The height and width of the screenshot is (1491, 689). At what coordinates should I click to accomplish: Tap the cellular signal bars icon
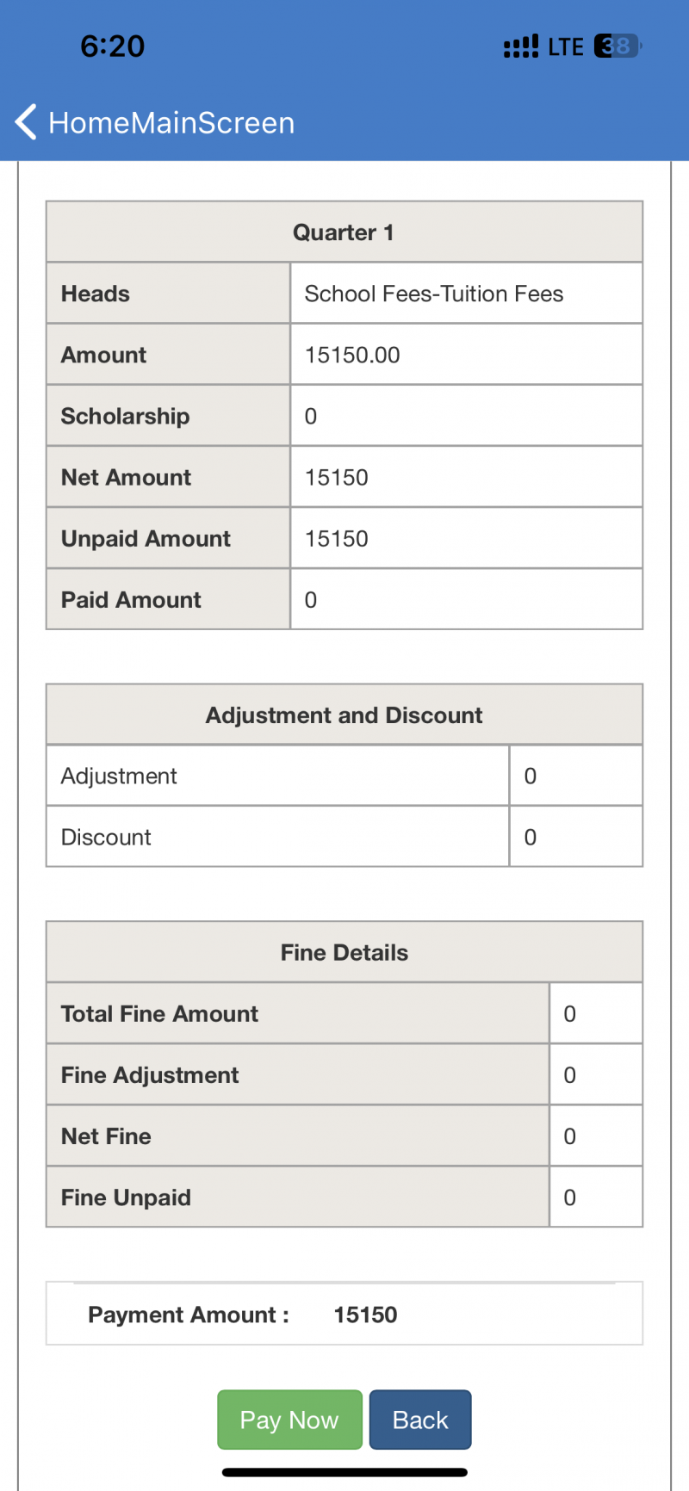521,46
